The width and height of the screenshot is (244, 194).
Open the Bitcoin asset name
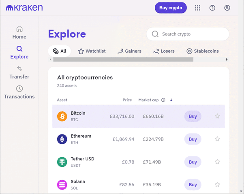(x=78, y=113)
